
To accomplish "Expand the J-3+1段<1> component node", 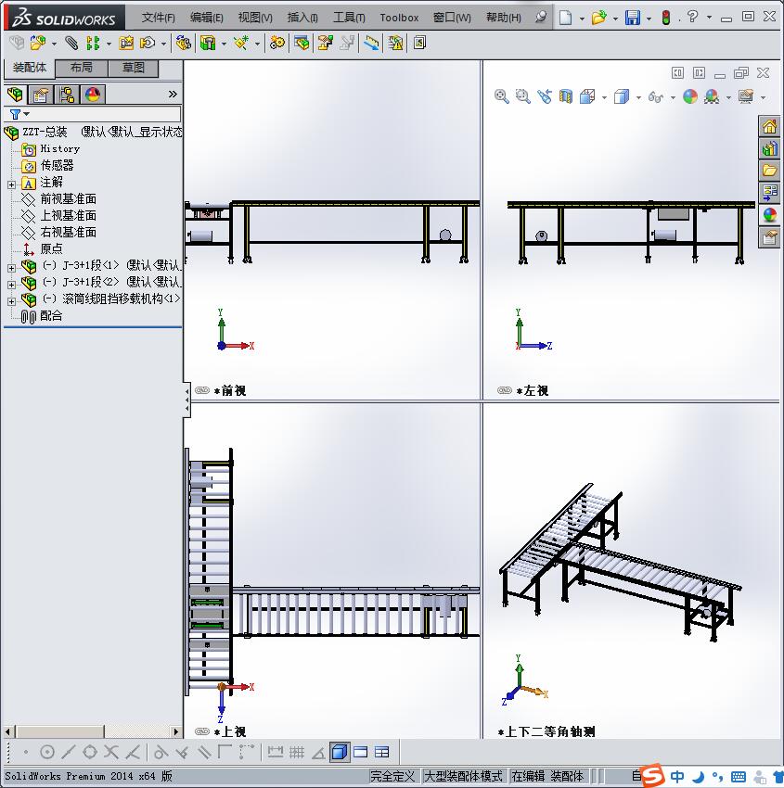I will [11, 268].
